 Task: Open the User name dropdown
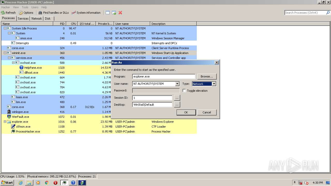[x=177, y=84]
